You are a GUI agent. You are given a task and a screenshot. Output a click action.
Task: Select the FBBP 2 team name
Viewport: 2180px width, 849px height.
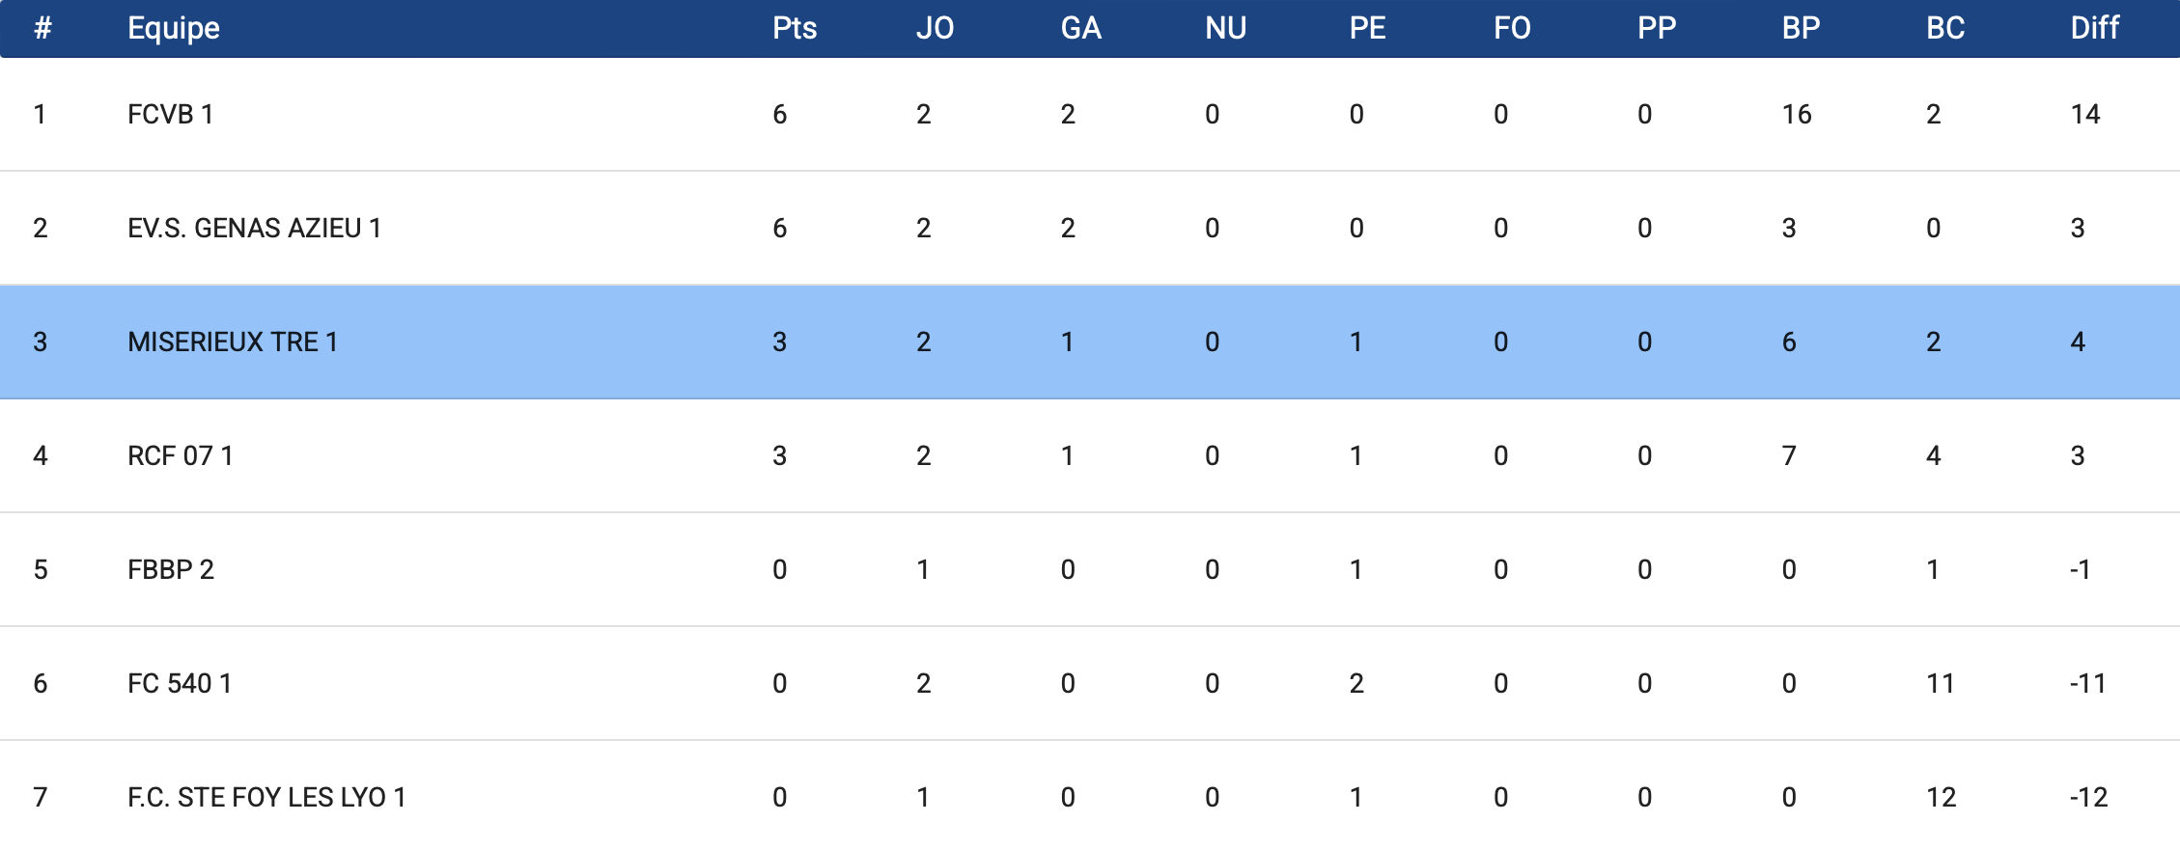[171, 570]
